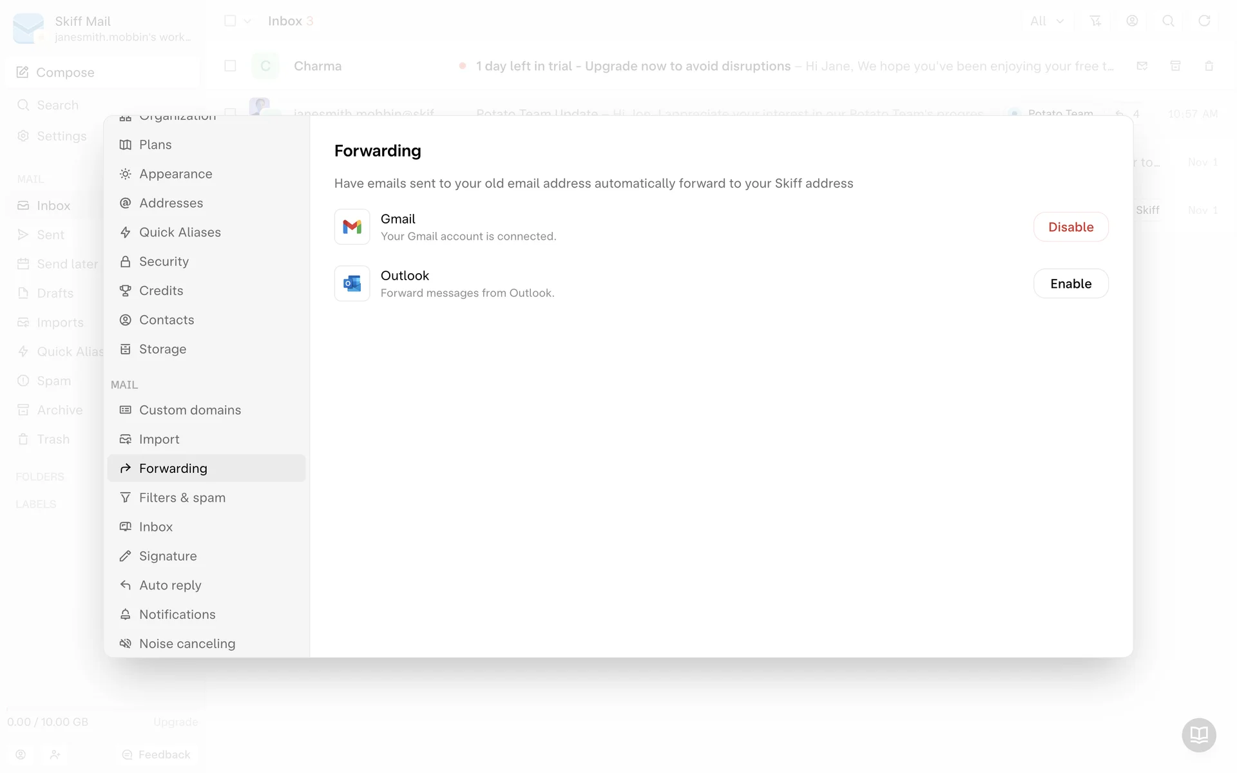The width and height of the screenshot is (1237, 773).
Task: Disable Gmail forwarding
Action: coord(1070,227)
